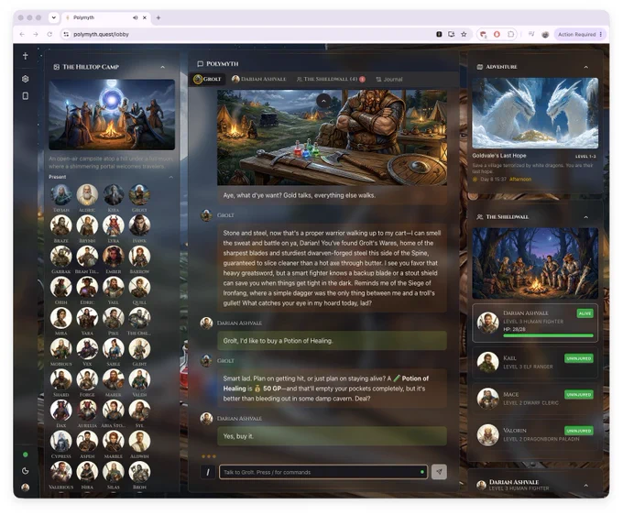Click the mobile device icon in sidebar
Screen dimensions: 623x515
pyautogui.click(x=26, y=96)
